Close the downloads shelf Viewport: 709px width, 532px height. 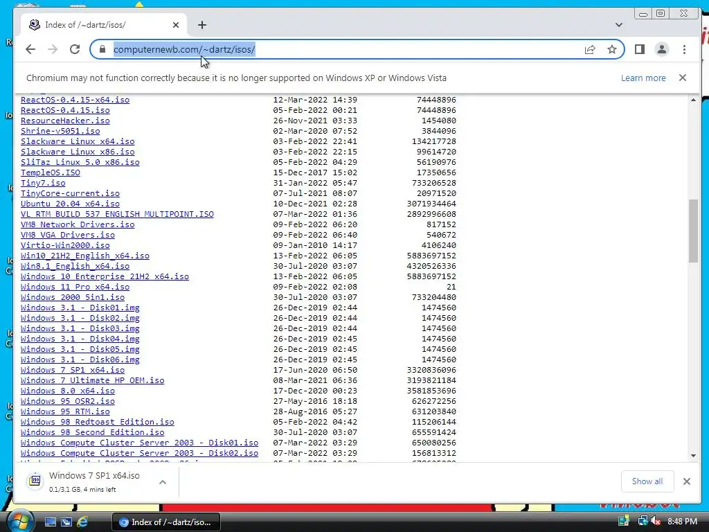click(x=687, y=481)
